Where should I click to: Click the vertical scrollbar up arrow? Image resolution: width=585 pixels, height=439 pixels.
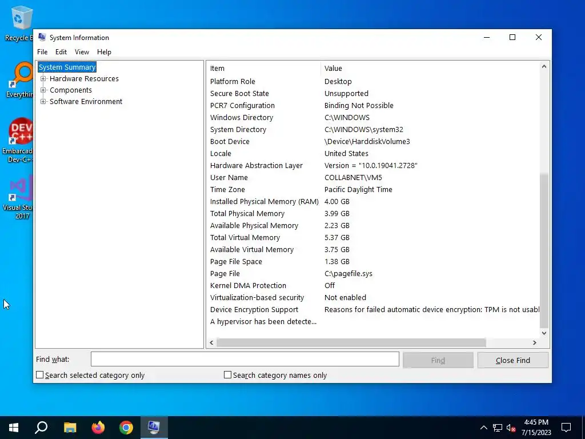point(544,66)
